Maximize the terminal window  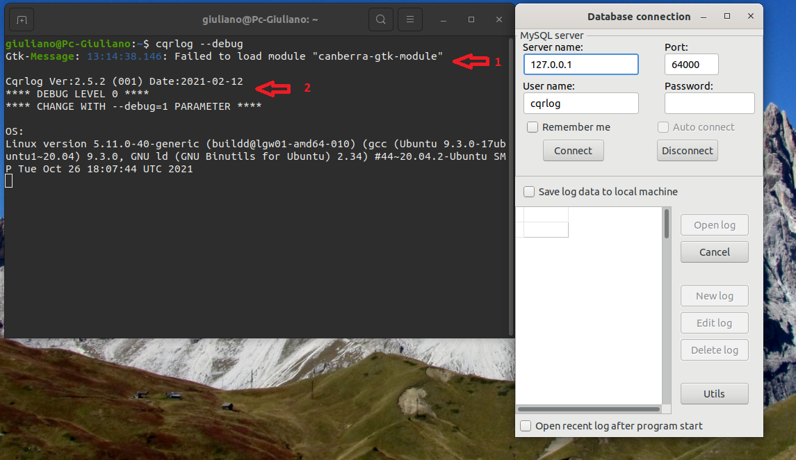pyautogui.click(x=471, y=19)
